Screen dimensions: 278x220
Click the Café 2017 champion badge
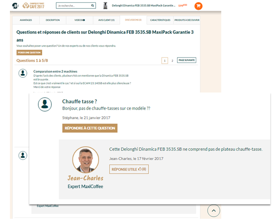pyautogui.click(x=33, y=6)
